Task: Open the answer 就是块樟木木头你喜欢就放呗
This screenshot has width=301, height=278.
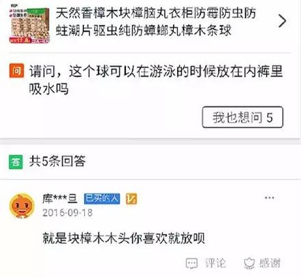Action: [x=124, y=238]
